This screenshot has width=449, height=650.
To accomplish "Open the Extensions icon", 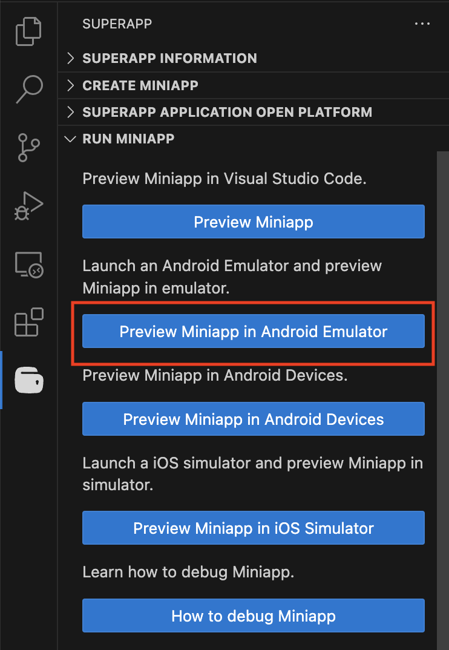I will click(29, 322).
